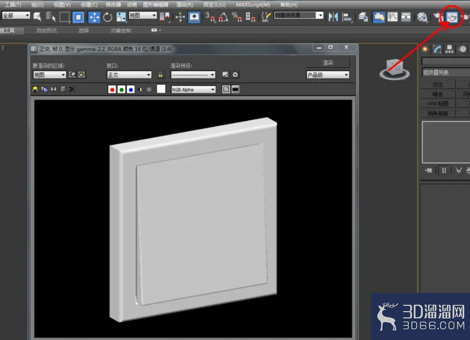
Task: Click the 渲染 render button
Action: point(328,63)
